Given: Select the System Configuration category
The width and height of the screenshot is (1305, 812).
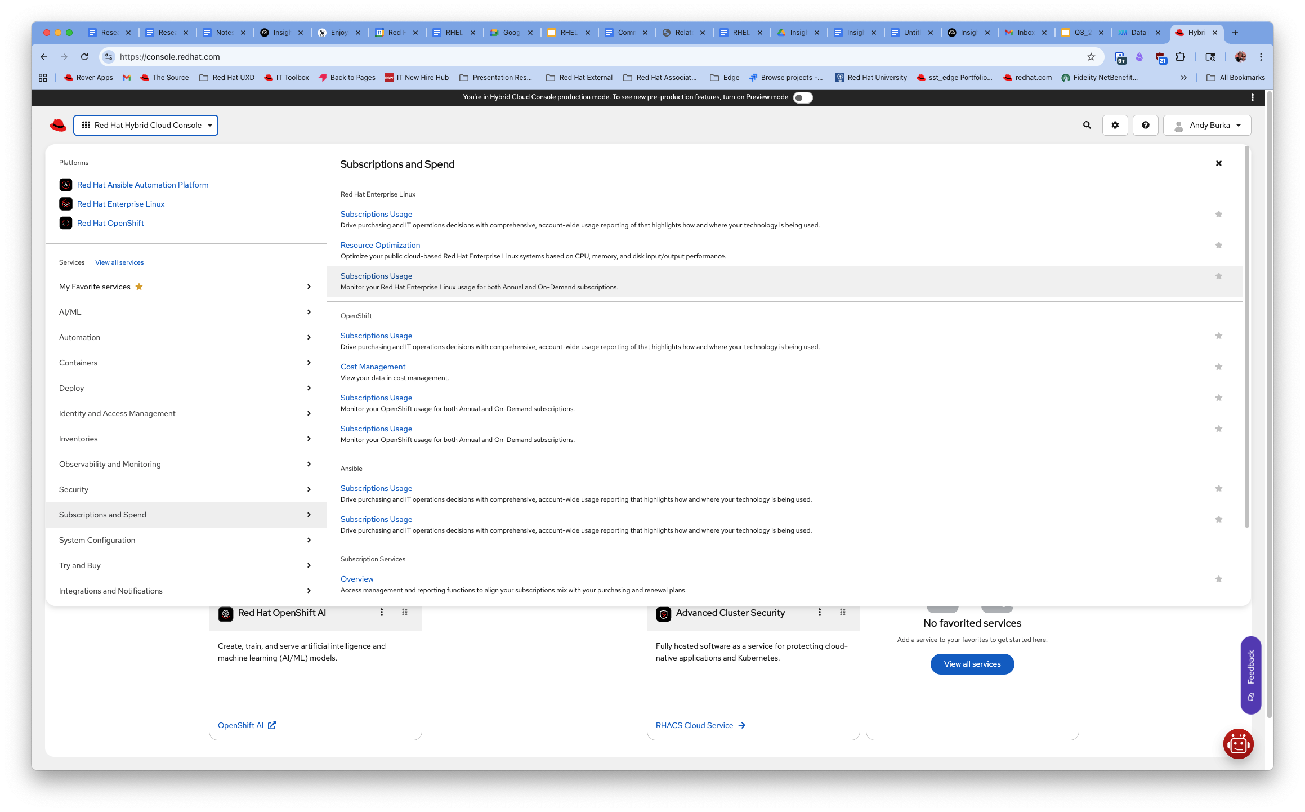Looking at the screenshot, I should 185,540.
